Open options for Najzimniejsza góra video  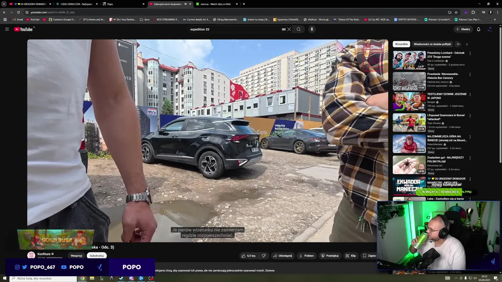pyautogui.click(x=470, y=137)
